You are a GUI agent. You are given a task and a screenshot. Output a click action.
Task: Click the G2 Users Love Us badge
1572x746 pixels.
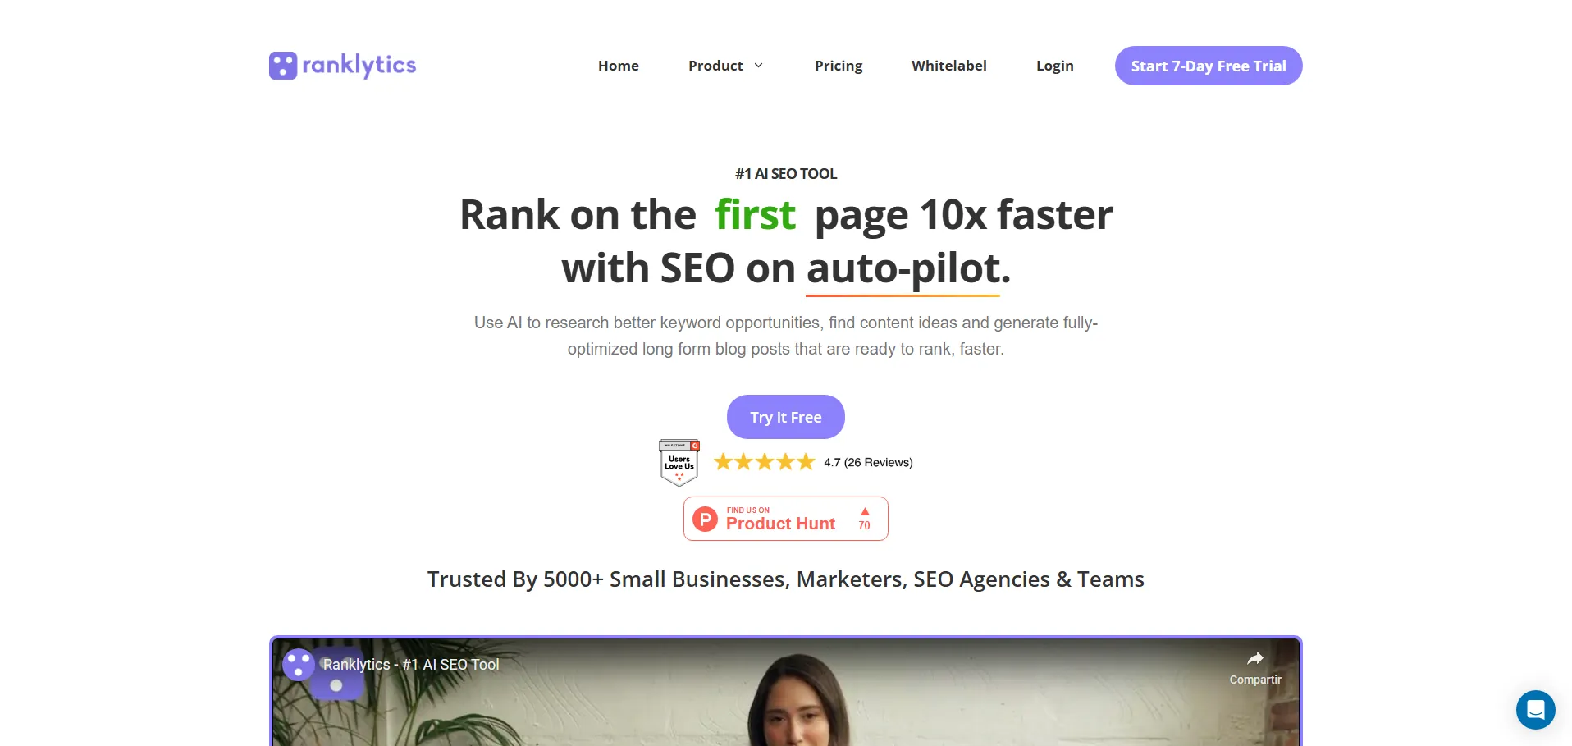679,463
